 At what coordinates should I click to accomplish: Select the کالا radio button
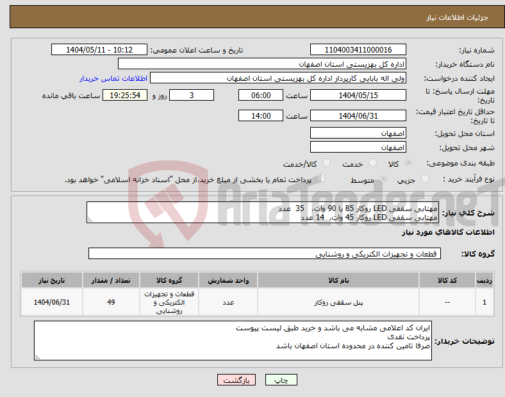(408, 163)
